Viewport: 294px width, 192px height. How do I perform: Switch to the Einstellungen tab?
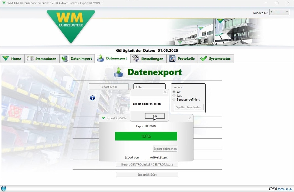(148, 59)
